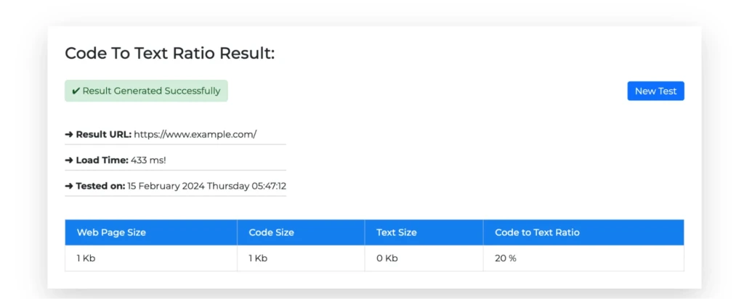This screenshot has width=744, height=299.
Task: Click the 1 Kb web page size cell
Action: 86,258
